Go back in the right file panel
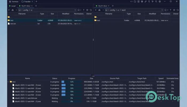187x107 pixels. pyautogui.click(x=96, y=10)
